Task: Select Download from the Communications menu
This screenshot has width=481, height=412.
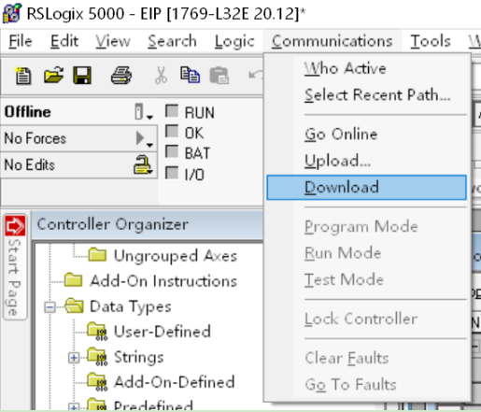Action: 366,188
